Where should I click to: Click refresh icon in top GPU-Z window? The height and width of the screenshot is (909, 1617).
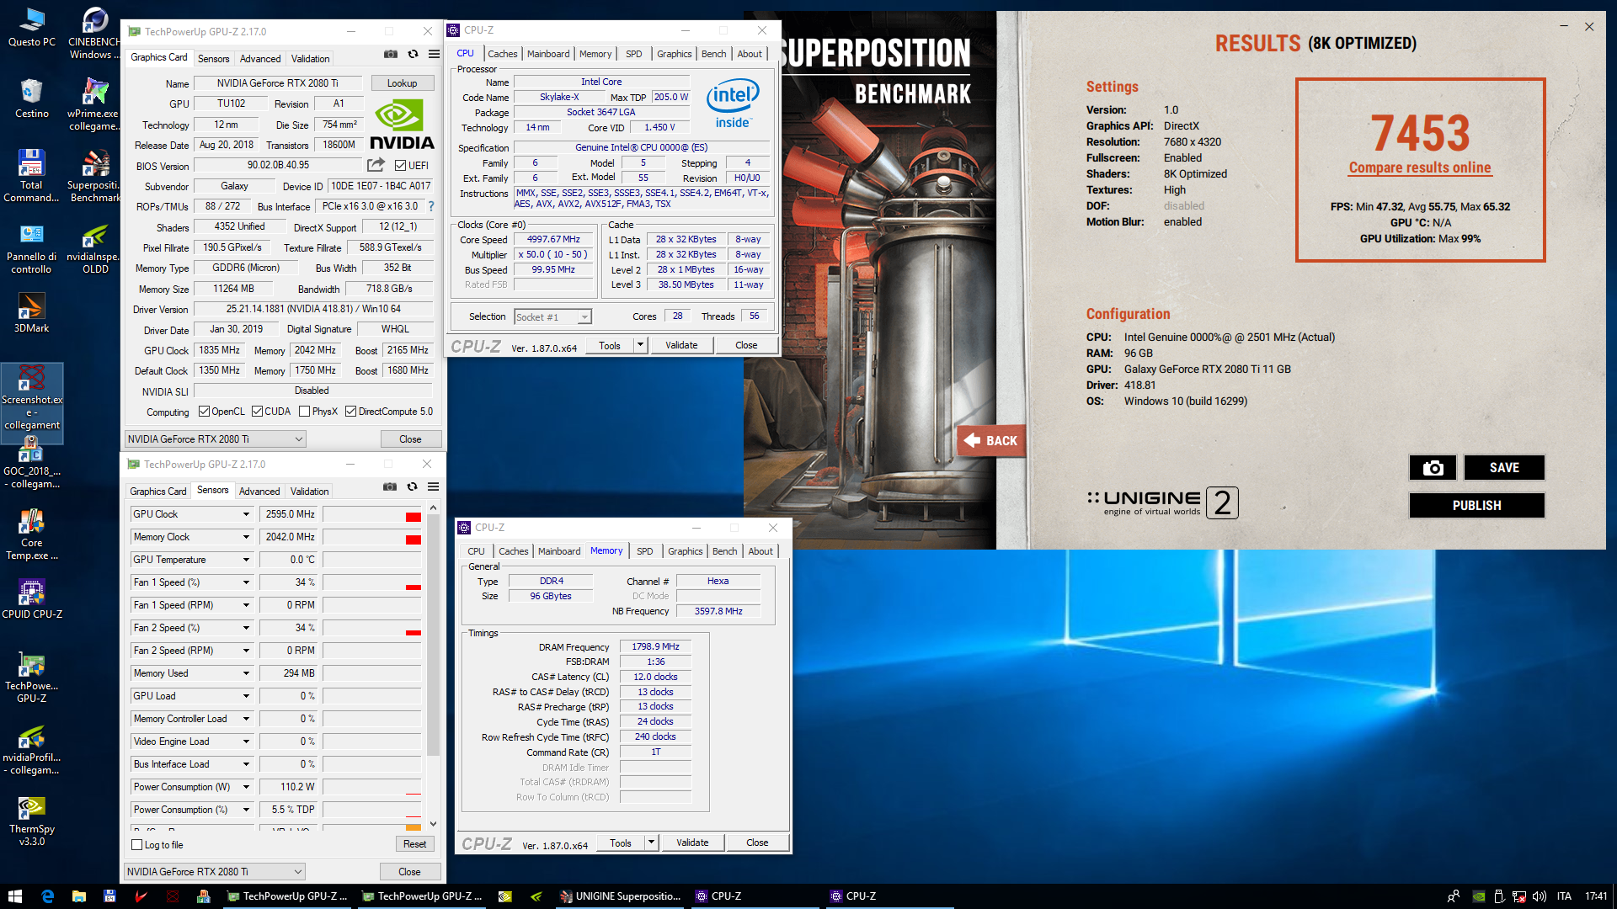point(413,54)
